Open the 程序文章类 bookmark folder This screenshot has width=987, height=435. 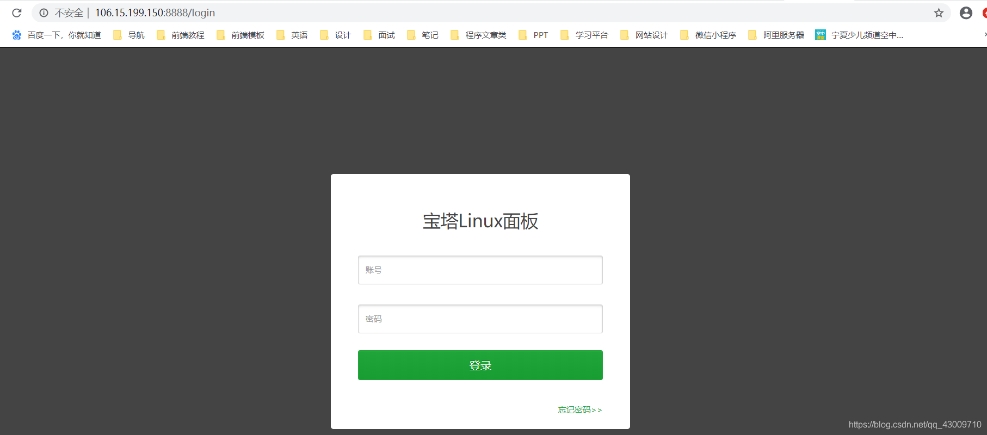(x=478, y=35)
